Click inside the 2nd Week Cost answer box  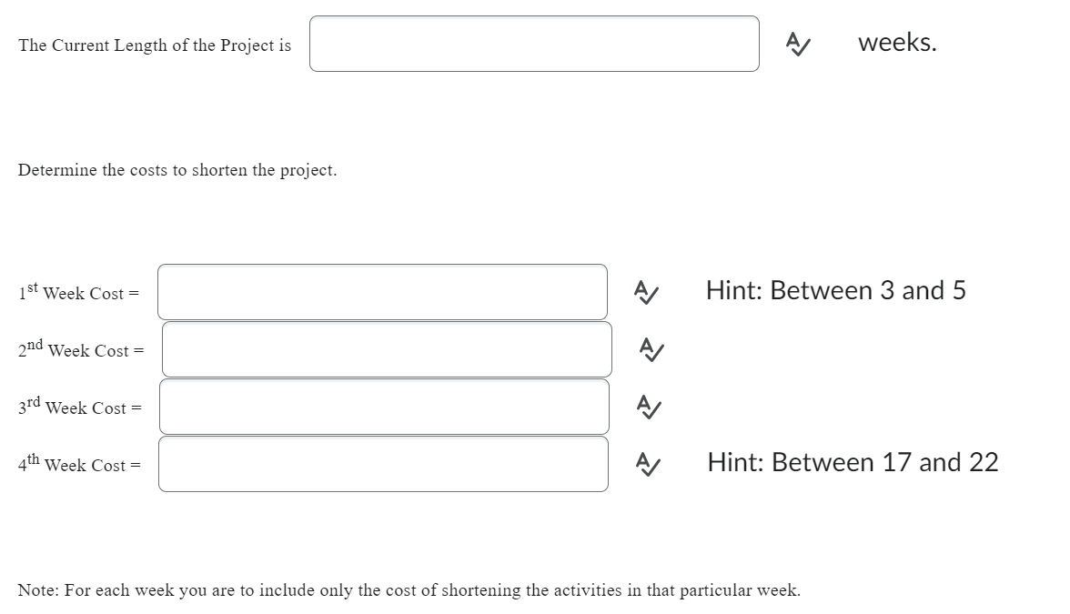[x=387, y=348]
